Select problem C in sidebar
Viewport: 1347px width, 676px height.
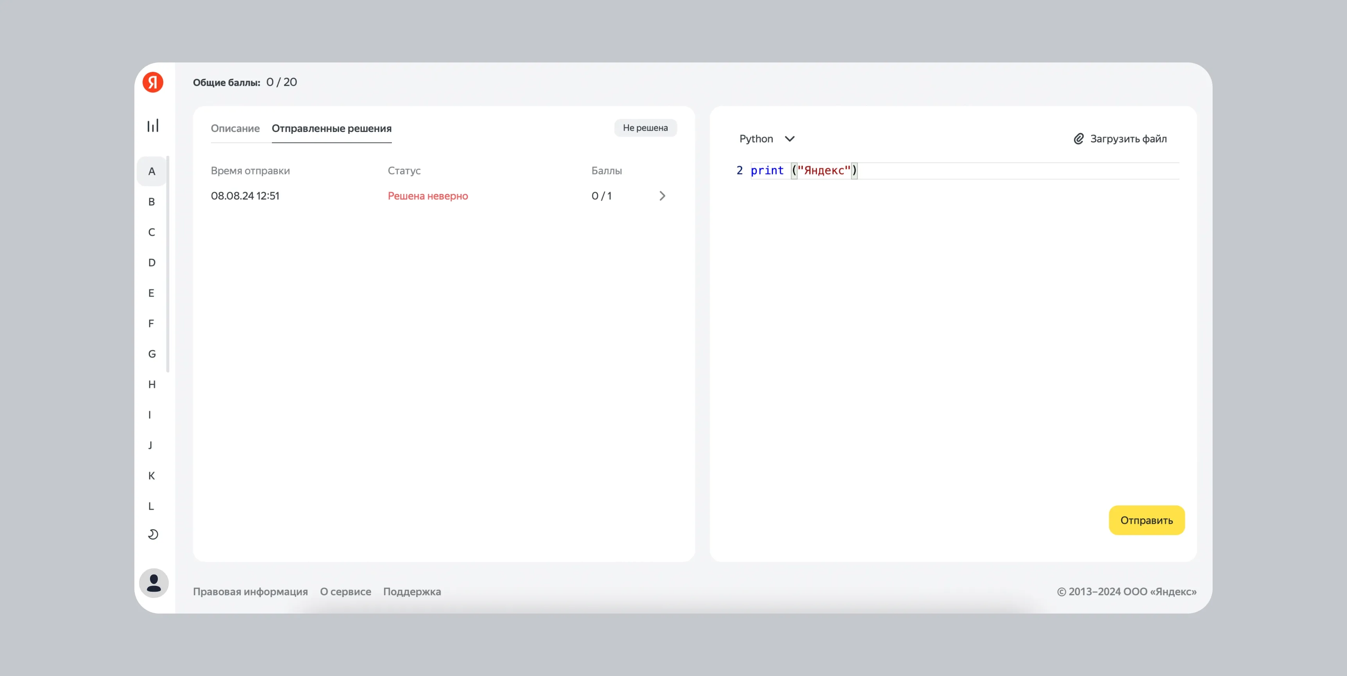point(152,232)
